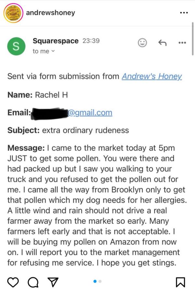The height and width of the screenshot is (293, 195).
Task: Click the green Squarespace sender avatar
Action: 16,46
